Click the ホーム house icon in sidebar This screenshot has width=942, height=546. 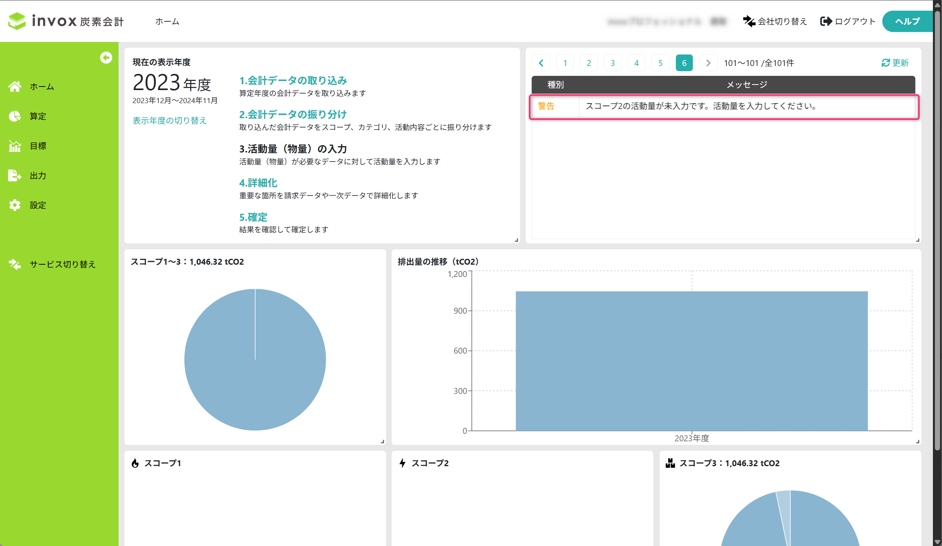[x=15, y=87]
